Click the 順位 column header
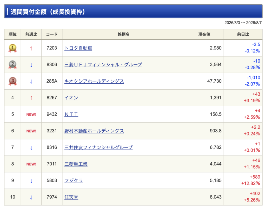Screen dimensions: 266x208 pos(12,35)
